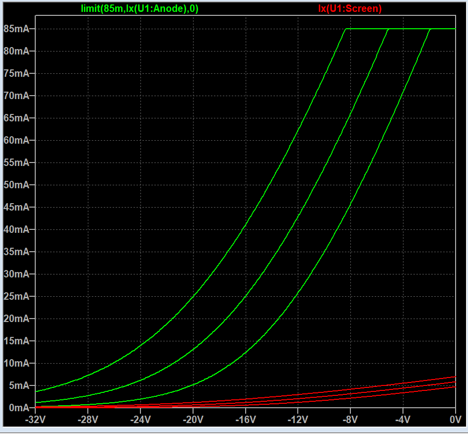Click the -28V horizontal axis label

coord(88,420)
